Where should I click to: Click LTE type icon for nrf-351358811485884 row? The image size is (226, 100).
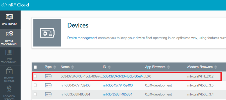pos(48,94)
